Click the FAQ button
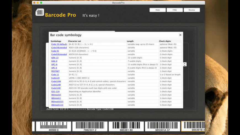 pyautogui.click(x=175, y=10)
